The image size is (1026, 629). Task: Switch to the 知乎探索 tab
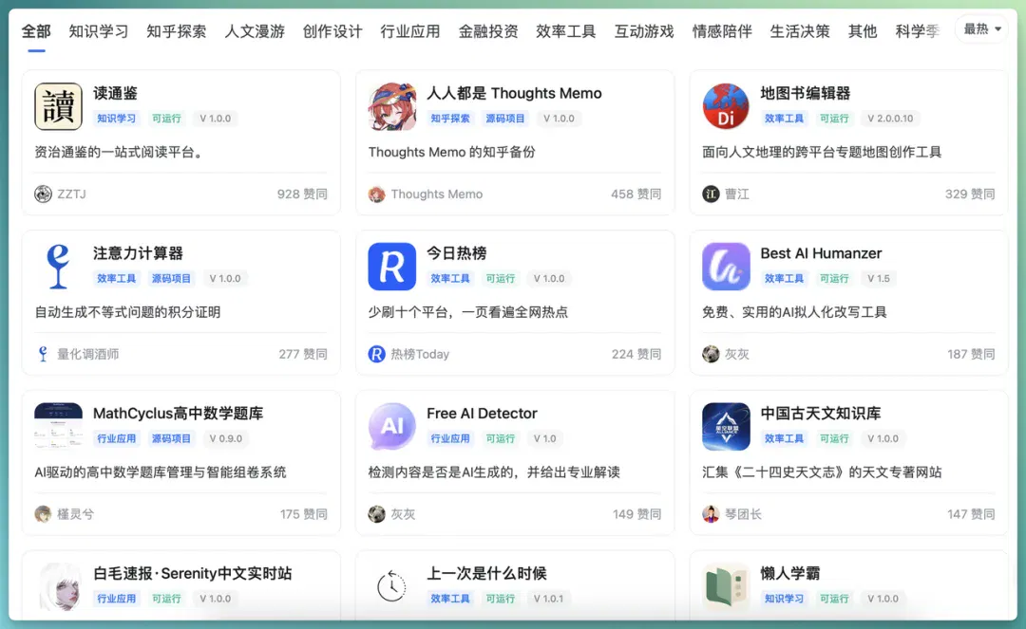pos(177,31)
